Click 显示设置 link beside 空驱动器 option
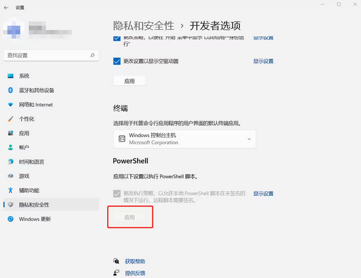Viewport: 361px width, 278px height. coord(263,61)
